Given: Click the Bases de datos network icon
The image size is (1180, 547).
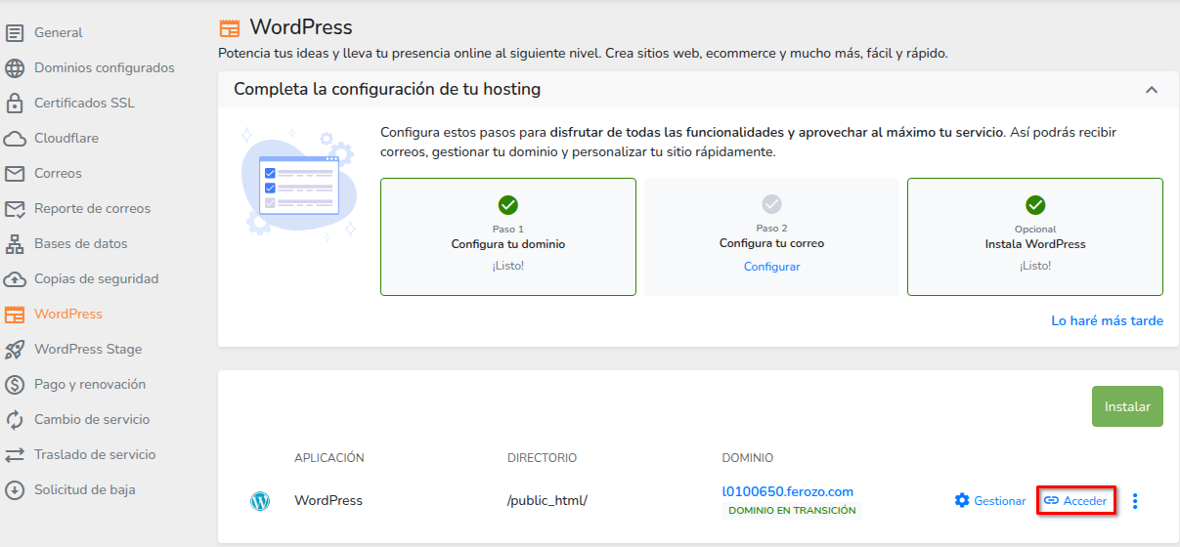Looking at the screenshot, I should coord(15,244).
